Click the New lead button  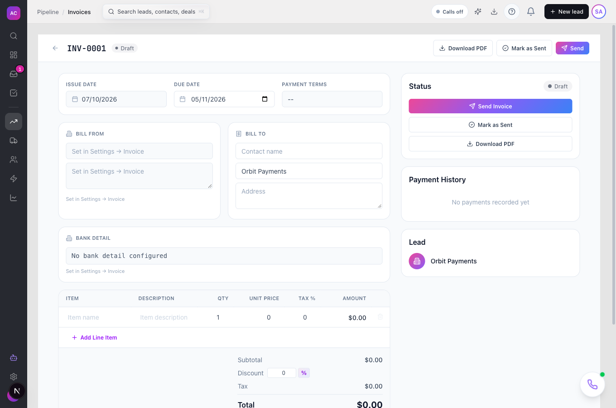pos(567,12)
